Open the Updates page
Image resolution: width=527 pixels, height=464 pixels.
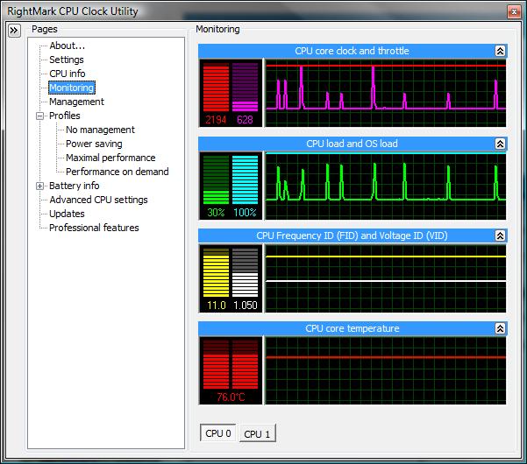point(67,214)
